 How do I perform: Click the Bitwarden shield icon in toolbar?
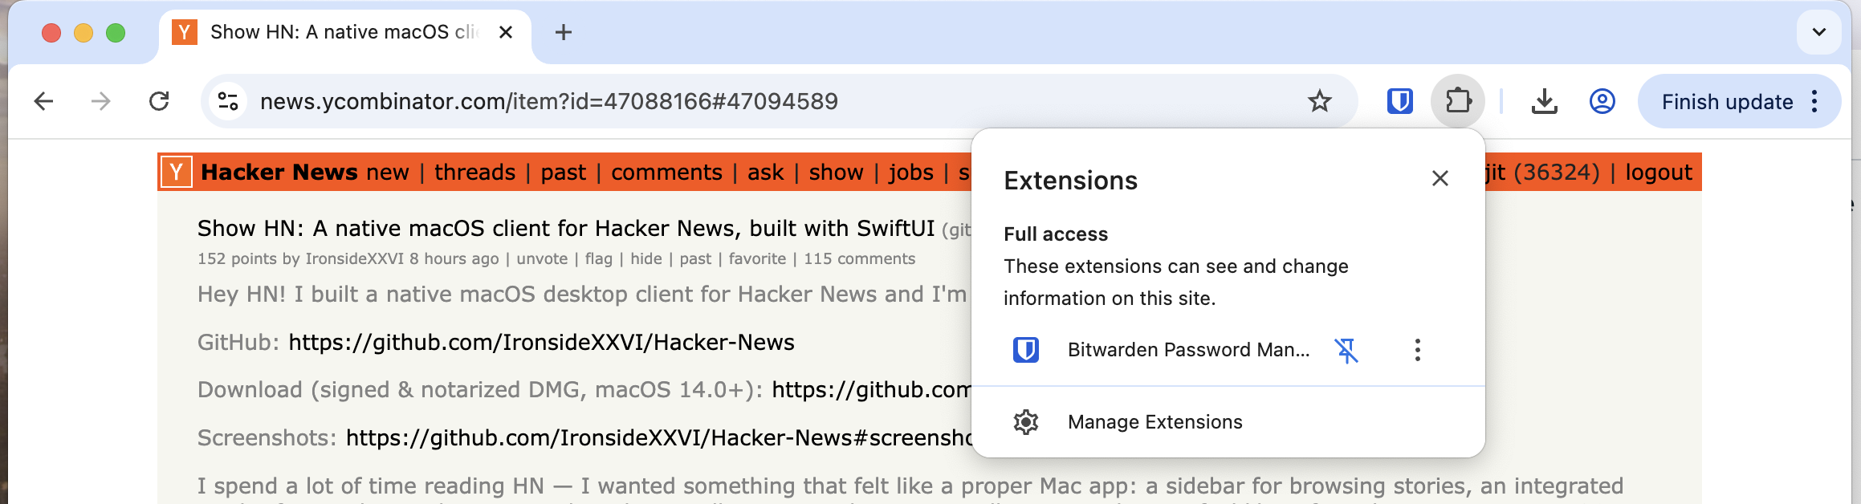(x=1399, y=101)
